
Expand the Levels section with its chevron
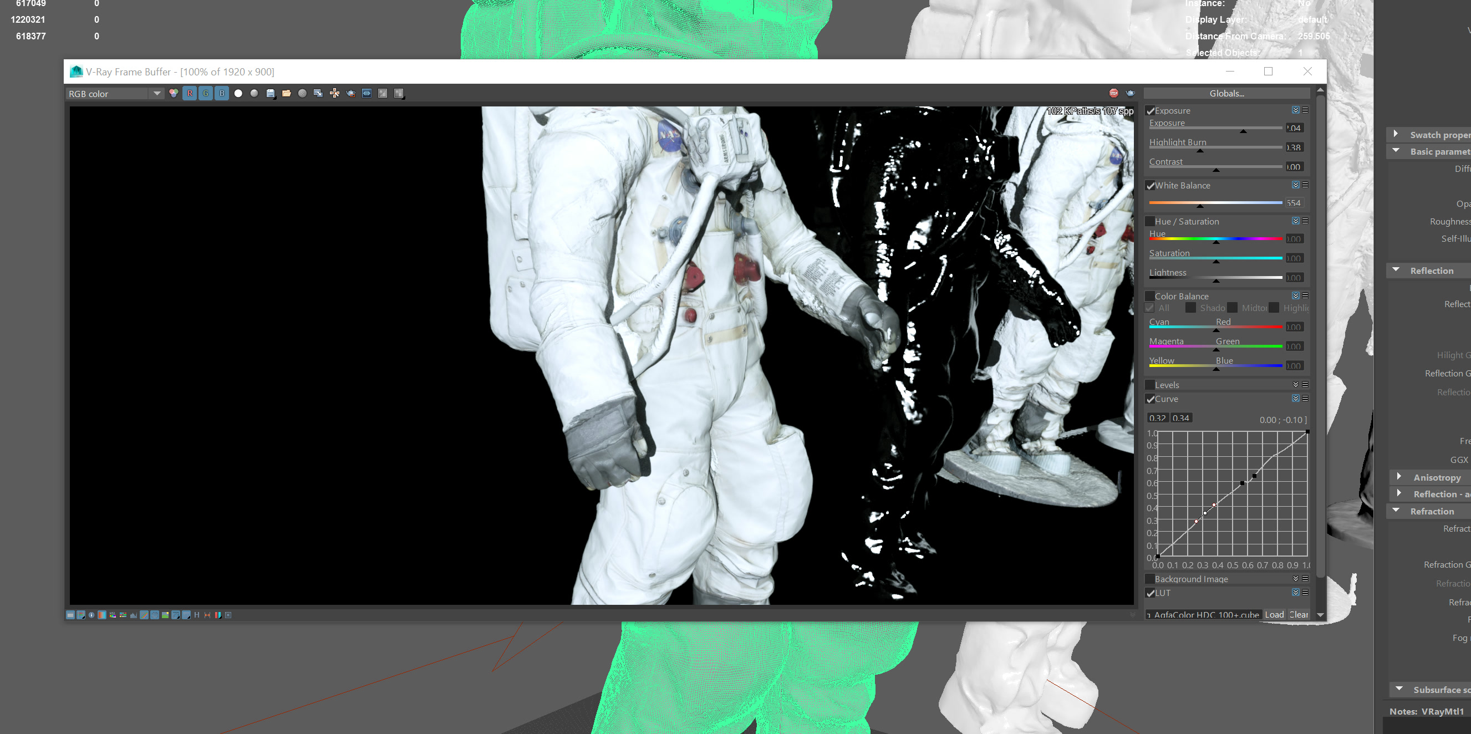tap(1296, 384)
